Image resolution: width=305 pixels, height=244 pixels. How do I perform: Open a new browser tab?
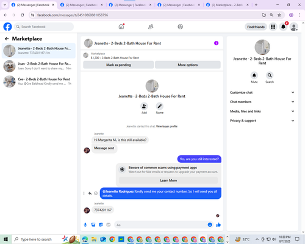coord(256,5)
